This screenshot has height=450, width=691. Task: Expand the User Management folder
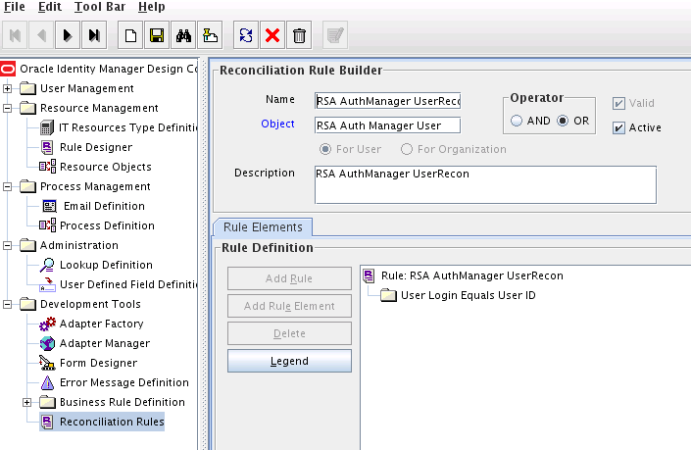pos(8,88)
